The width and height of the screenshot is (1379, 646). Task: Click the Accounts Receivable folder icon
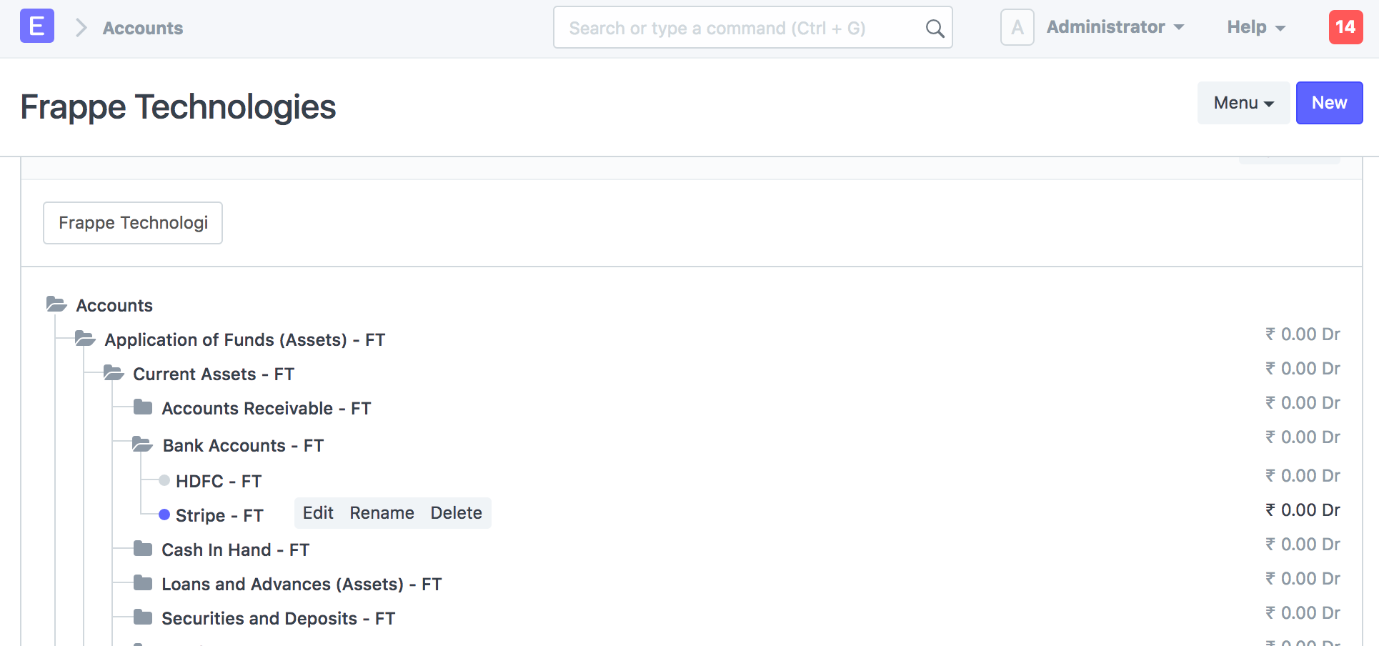click(143, 407)
